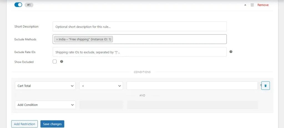Delete the Cart Total condition via trash icon
The width and height of the screenshot is (284, 128).
265,86
